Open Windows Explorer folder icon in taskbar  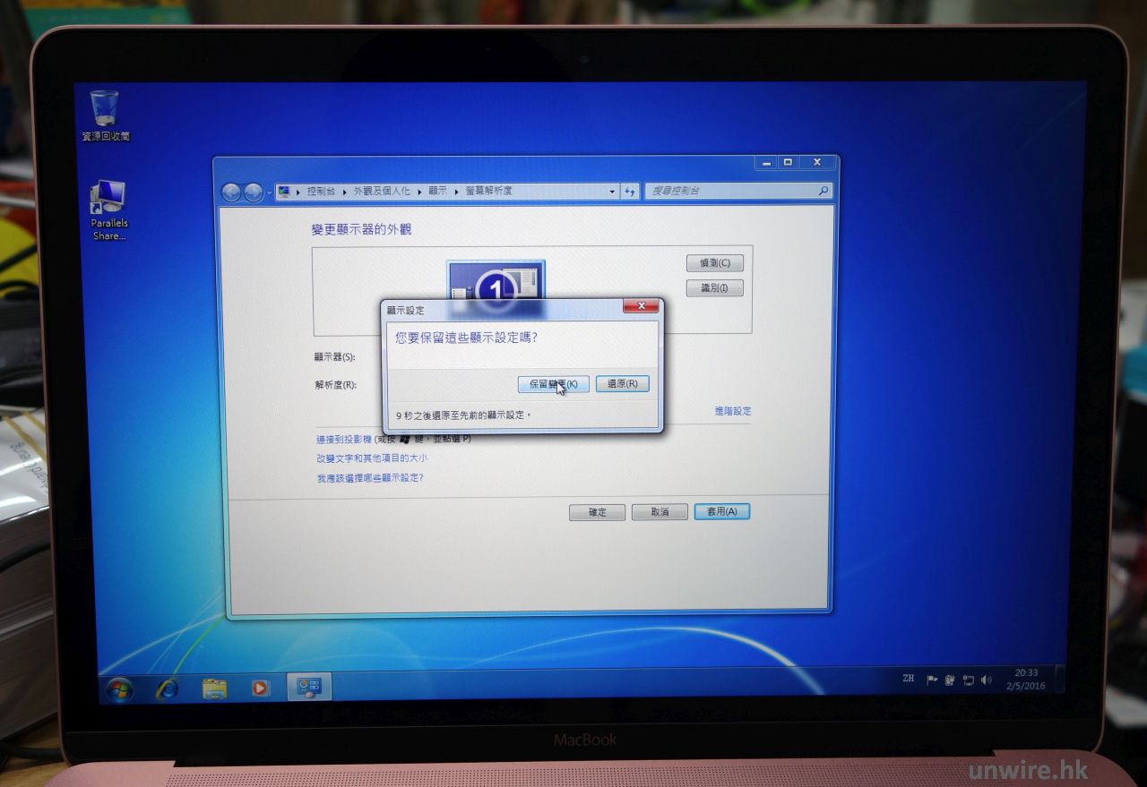[215, 689]
